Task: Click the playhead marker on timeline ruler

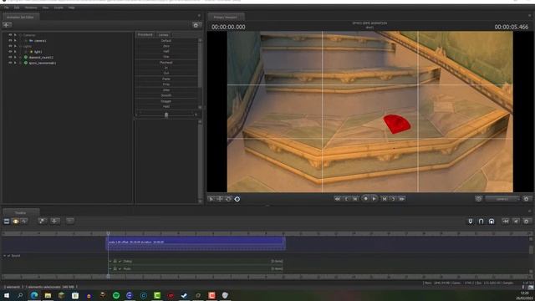Action: point(108,233)
